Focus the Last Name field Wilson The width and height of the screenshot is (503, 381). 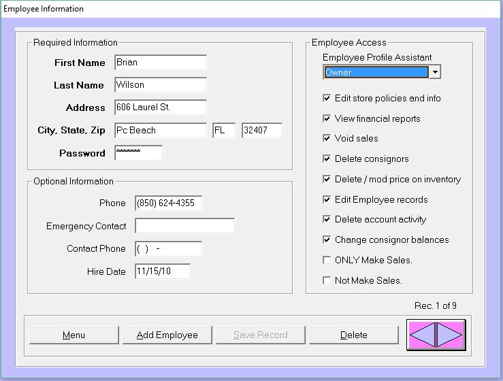point(161,85)
